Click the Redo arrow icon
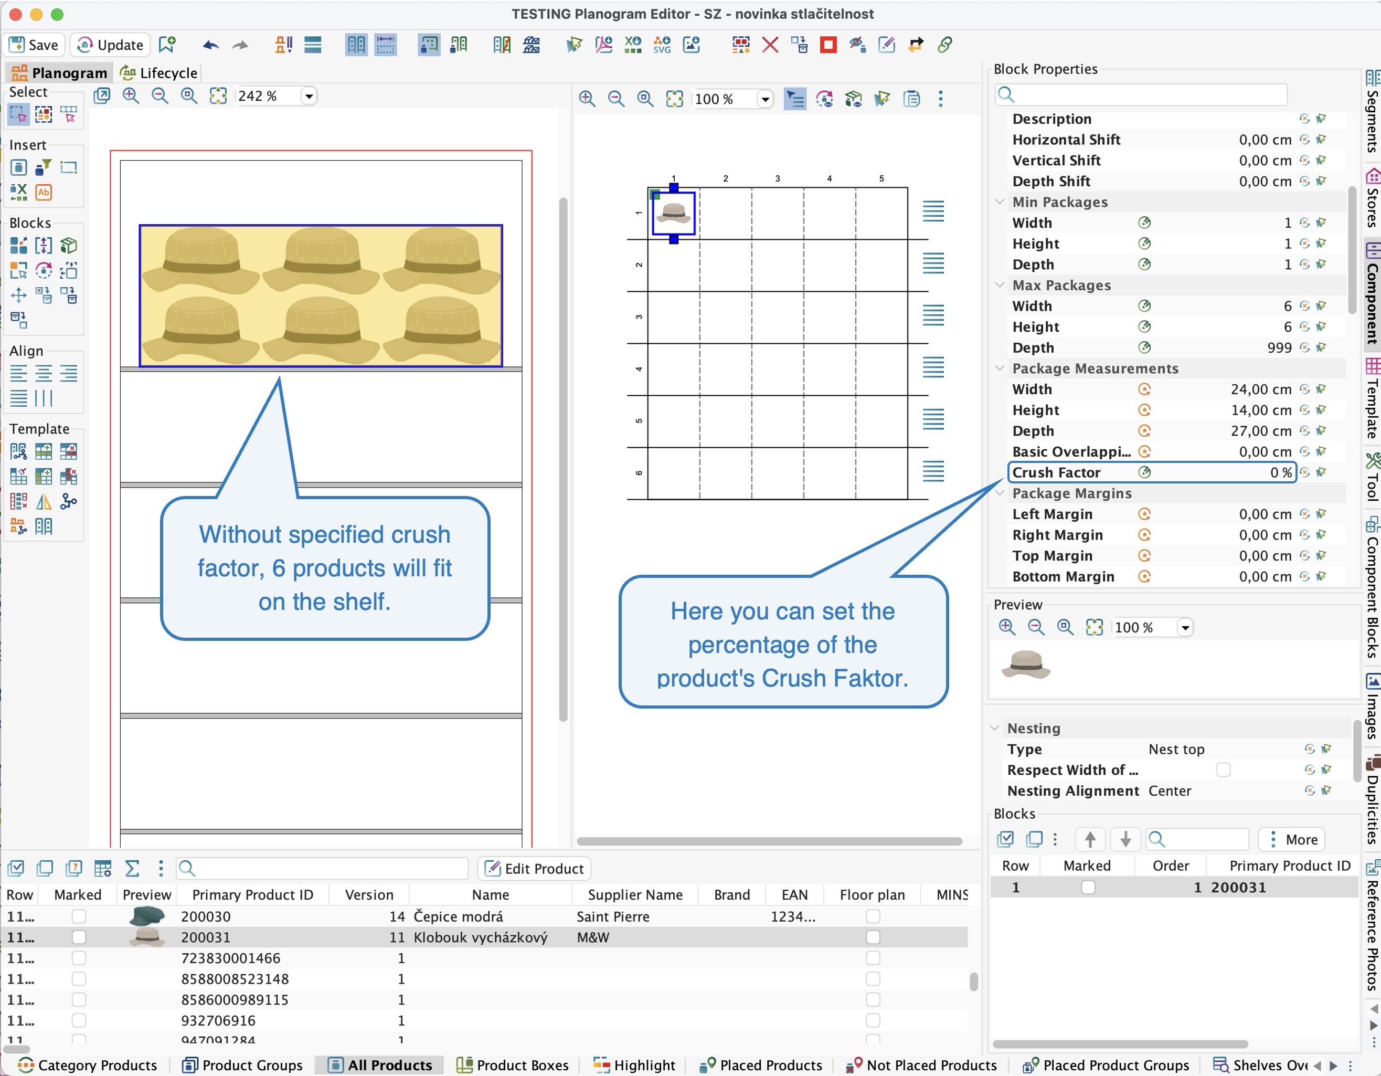This screenshot has height=1076, width=1381. (x=240, y=45)
